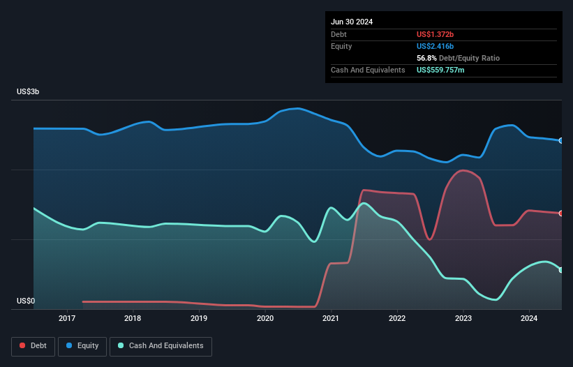
Task: Click the red Debt legend dot
Action: pos(22,345)
